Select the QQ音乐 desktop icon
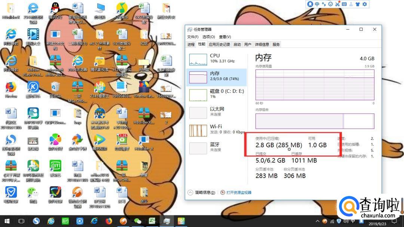404x227 pixels. [x=122, y=11]
